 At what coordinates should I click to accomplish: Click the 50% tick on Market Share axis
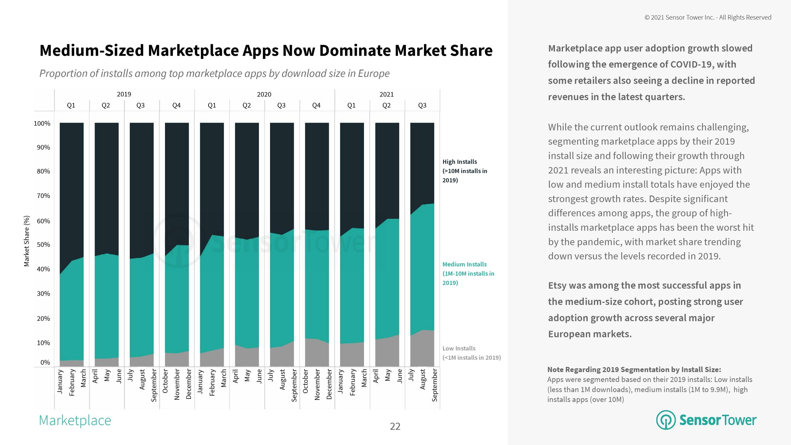[43, 245]
